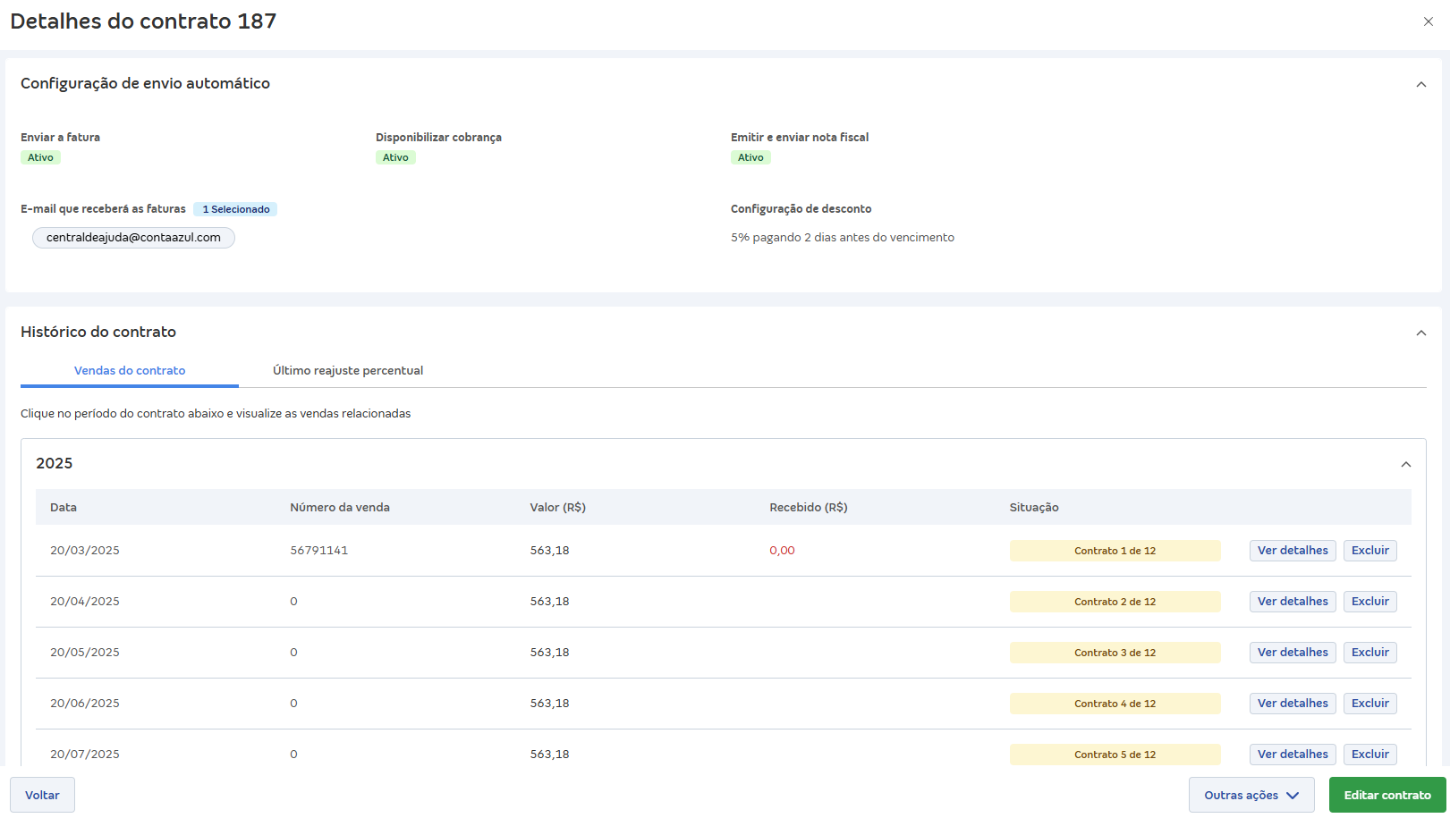
Task: Click the Situação column header
Action: click(x=1034, y=507)
